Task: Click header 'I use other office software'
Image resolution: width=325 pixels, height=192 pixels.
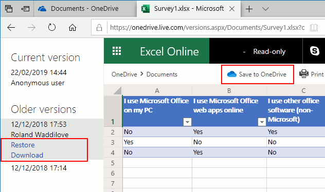Action: tap(296, 111)
